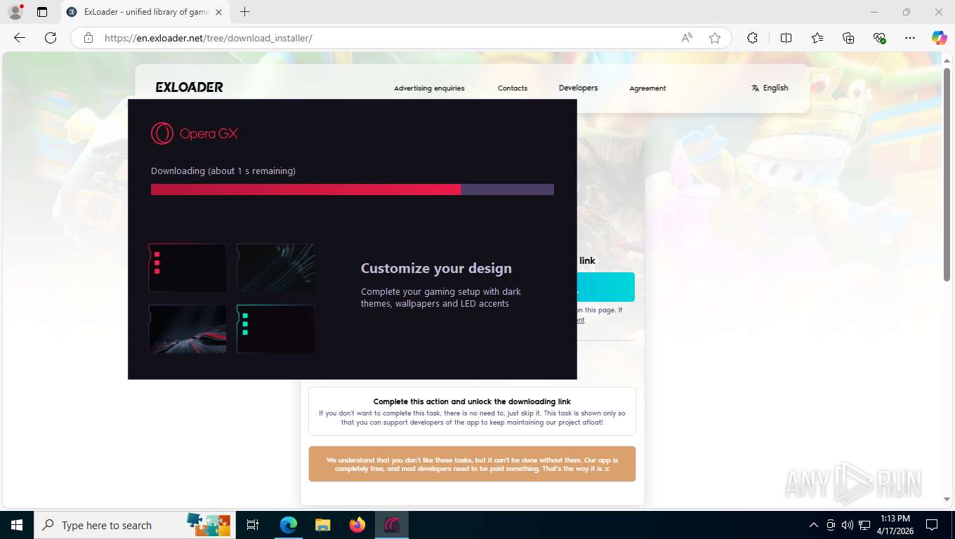The image size is (955, 539).
Task: Select the red streak wallpaper thumbnail
Action: (187, 328)
